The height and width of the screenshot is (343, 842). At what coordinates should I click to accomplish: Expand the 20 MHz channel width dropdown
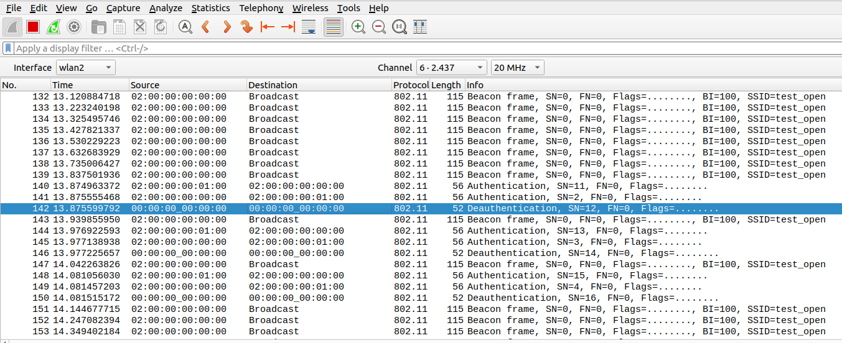click(x=517, y=68)
